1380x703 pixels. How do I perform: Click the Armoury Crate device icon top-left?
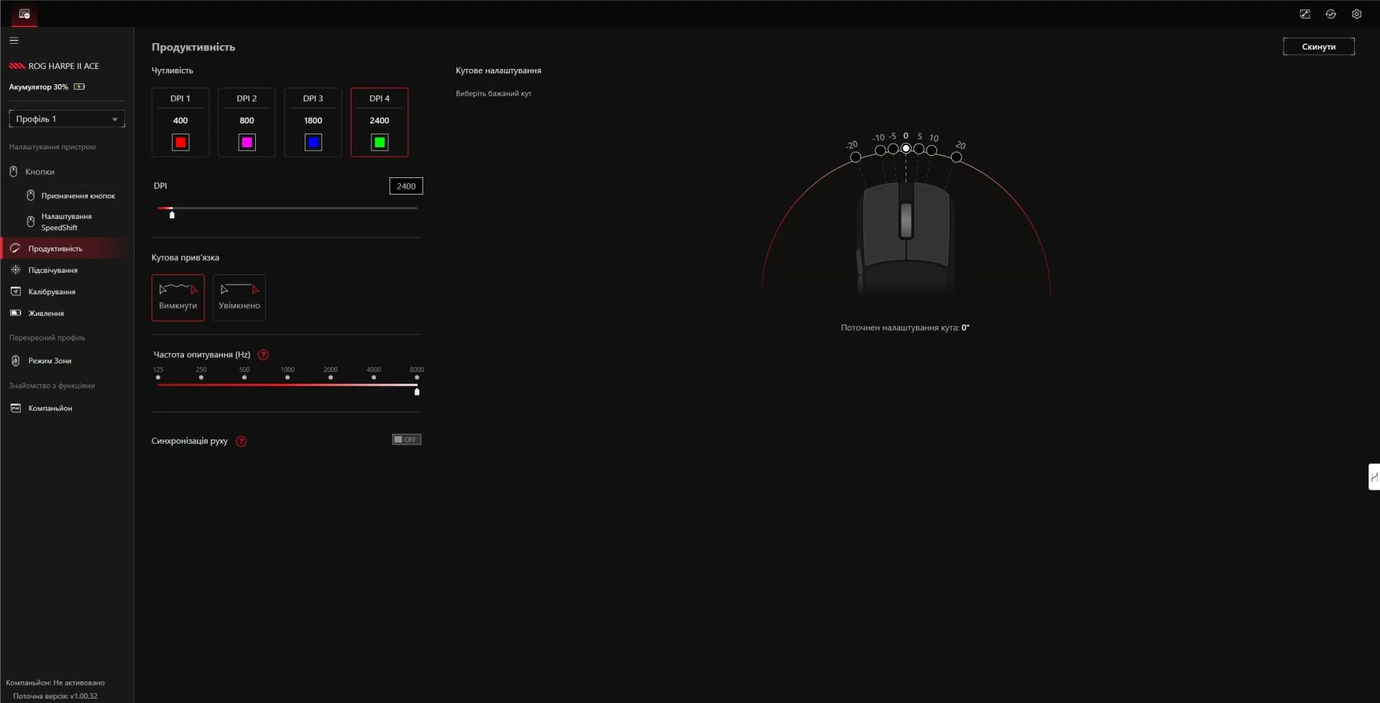click(24, 14)
